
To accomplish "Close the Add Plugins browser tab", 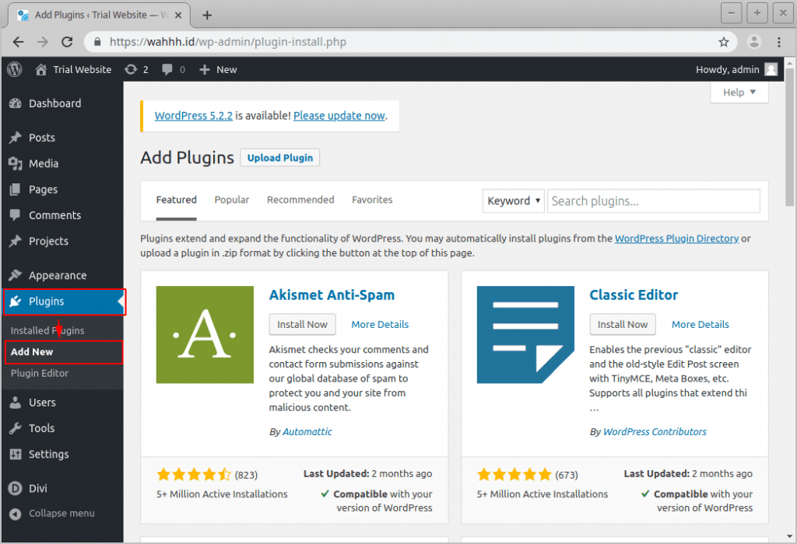I will click(x=178, y=16).
